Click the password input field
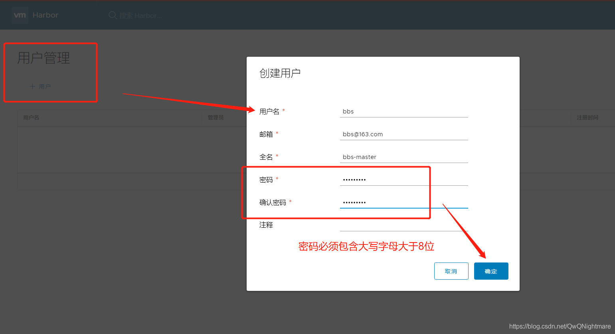615x334 pixels. point(404,180)
